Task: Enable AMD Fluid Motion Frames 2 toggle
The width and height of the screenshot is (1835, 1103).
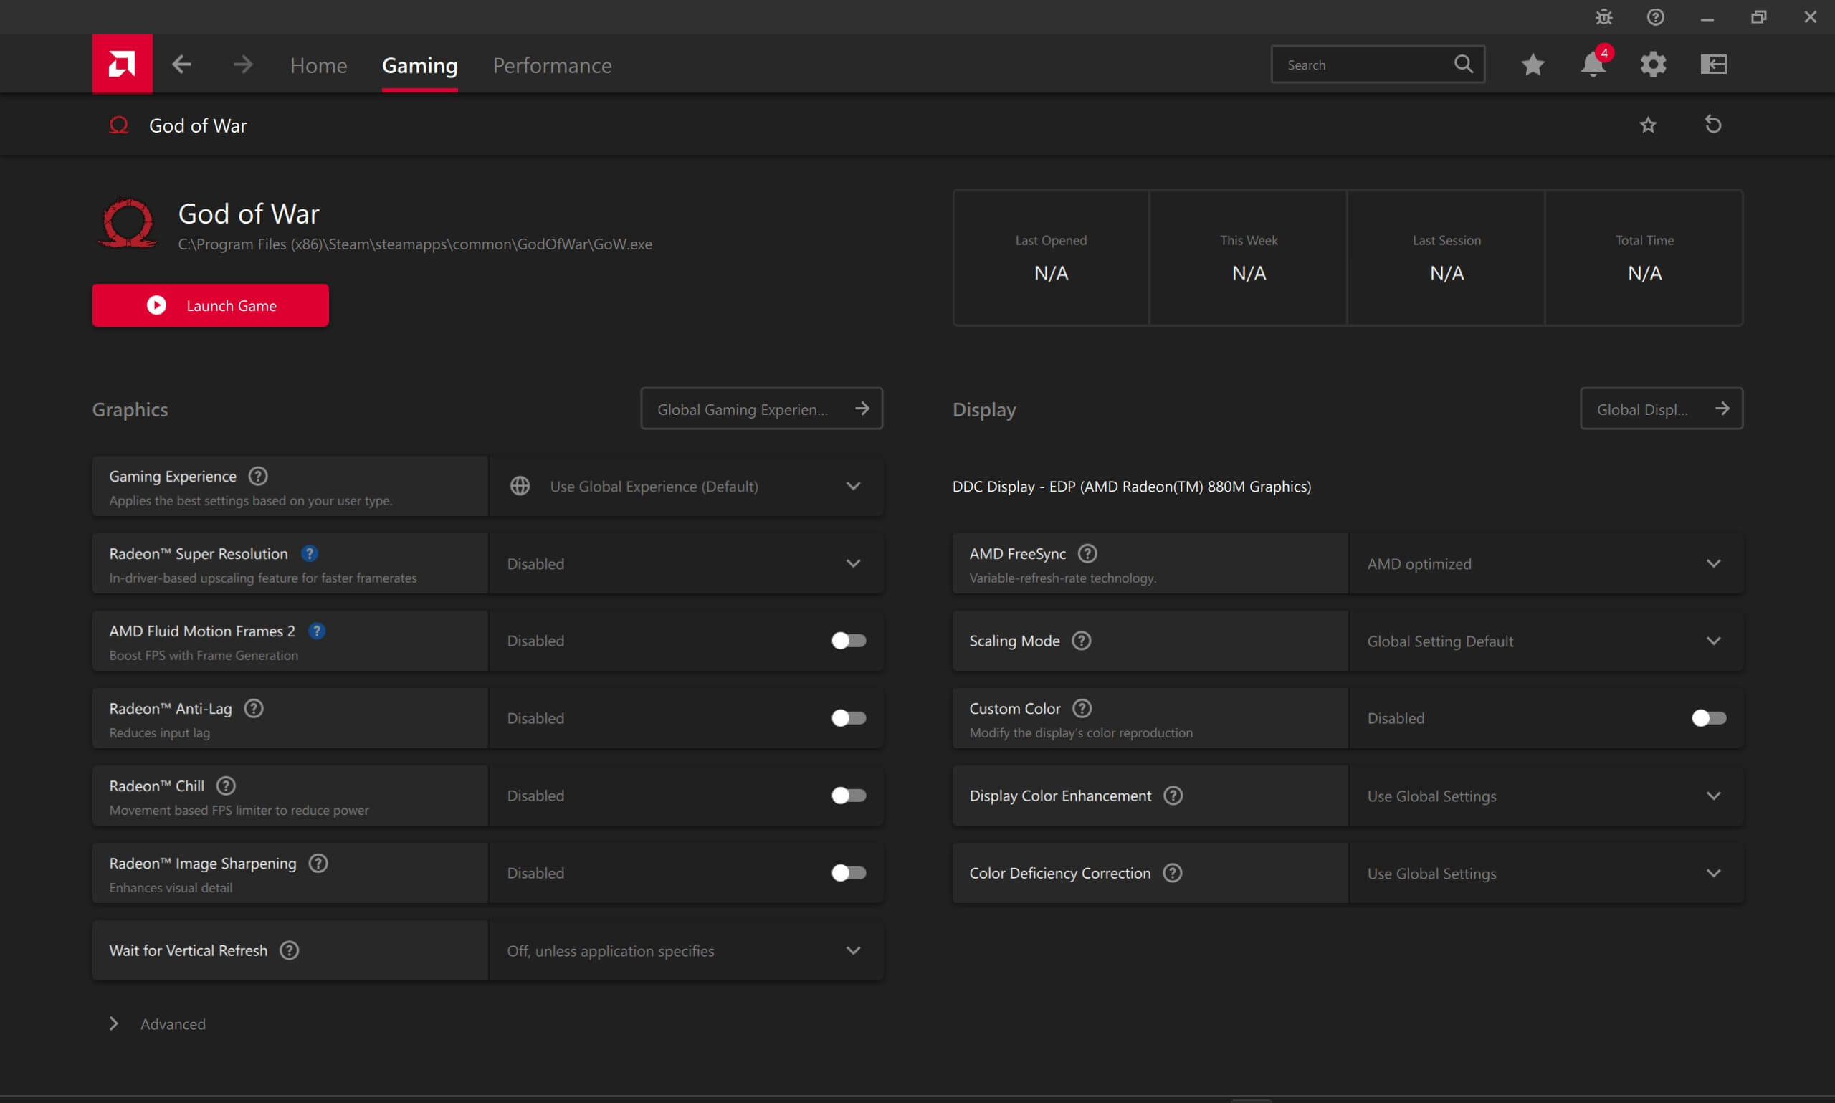Action: tap(849, 641)
